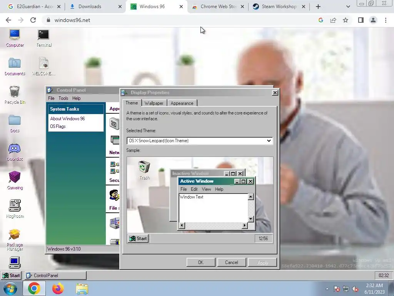Click OK in Display Properties
Screen dimensions: 394x296
click(x=200, y=262)
